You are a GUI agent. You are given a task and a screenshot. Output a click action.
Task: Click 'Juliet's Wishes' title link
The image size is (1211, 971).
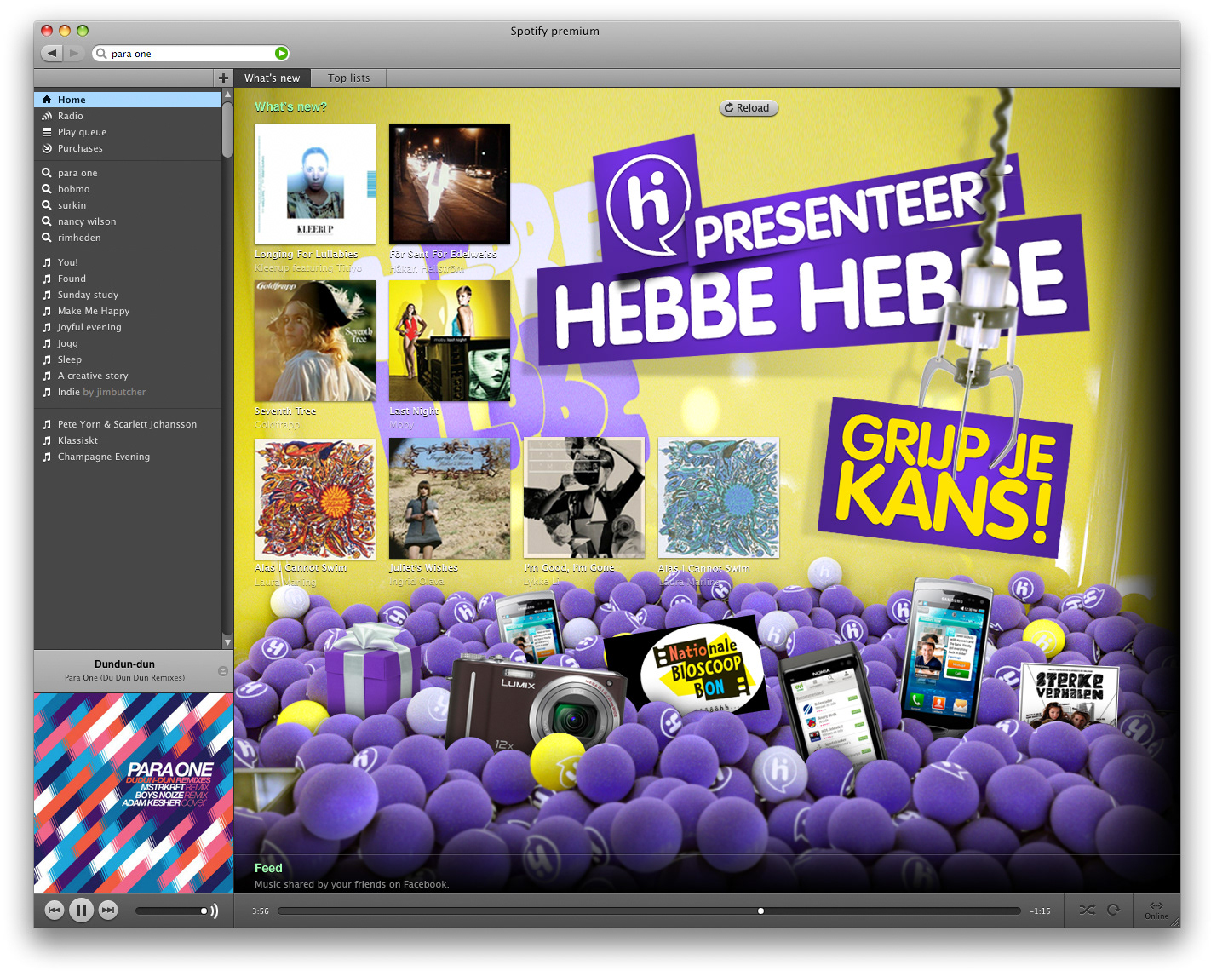tap(423, 567)
